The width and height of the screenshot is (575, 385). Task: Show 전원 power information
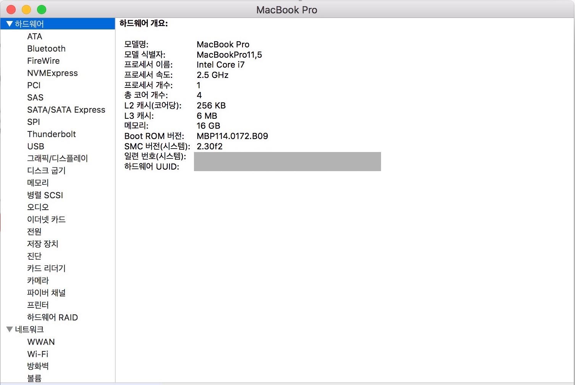click(x=34, y=231)
